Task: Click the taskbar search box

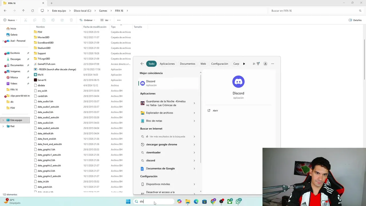Action: (x=154, y=201)
